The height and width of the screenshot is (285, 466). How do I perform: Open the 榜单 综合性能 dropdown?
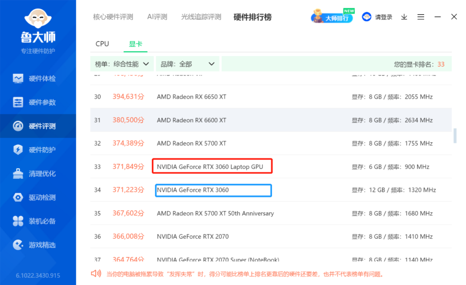(122, 64)
